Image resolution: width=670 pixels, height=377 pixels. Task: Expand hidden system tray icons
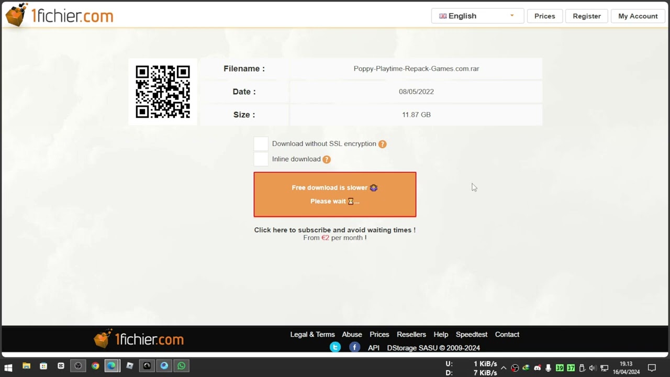click(x=504, y=368)
